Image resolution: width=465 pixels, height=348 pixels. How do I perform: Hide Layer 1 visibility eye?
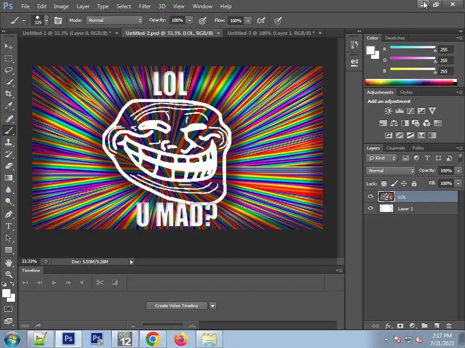[x=371, y=208]
